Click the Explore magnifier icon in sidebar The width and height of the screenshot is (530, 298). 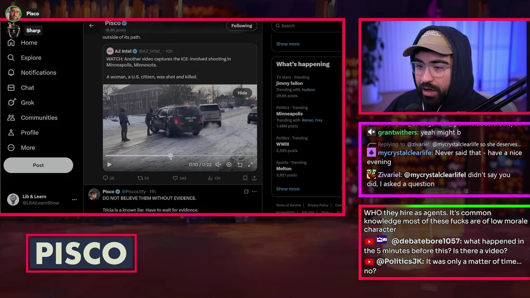11,58
